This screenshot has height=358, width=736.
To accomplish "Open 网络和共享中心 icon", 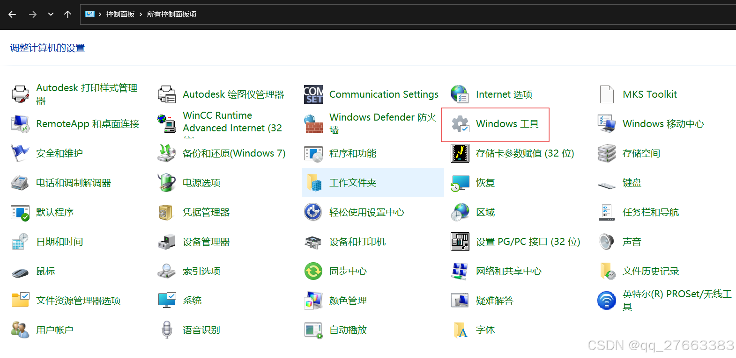I will [x=460, y=271].
